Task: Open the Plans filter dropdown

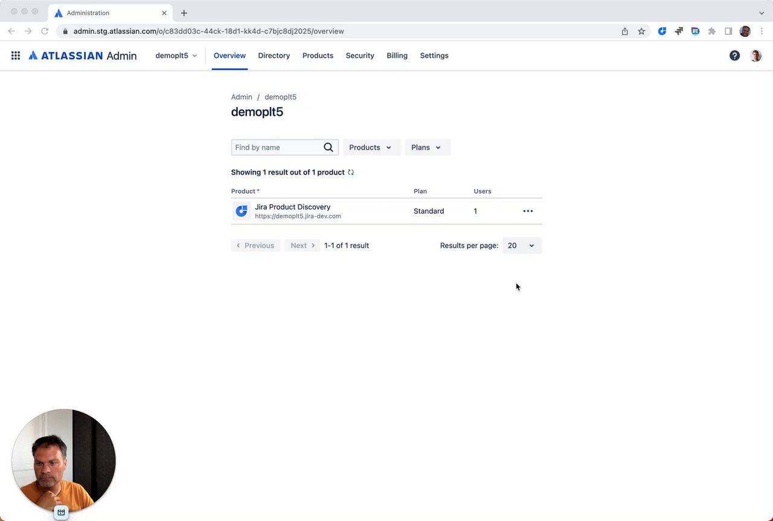Action: pyautogui.click(x=426, y=147)
